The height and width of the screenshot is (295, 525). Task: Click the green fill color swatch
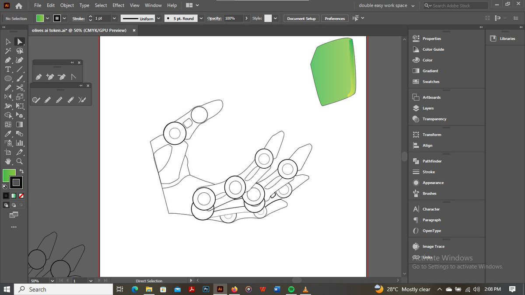click(x=40, y=18)
